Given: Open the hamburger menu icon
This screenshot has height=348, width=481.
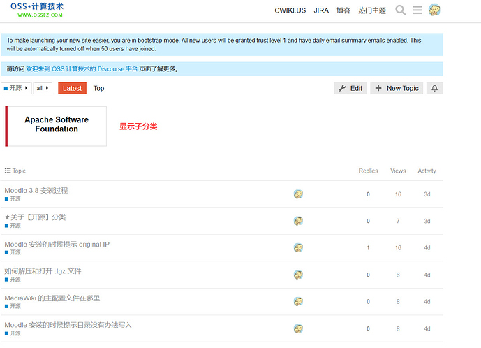Looking at the screenshot, I should (x=417, y=10).
